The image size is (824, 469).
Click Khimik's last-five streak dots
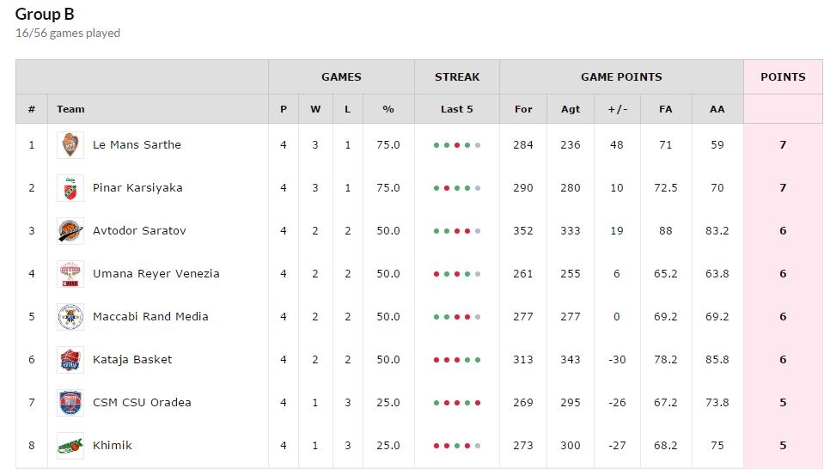[456, 446]
